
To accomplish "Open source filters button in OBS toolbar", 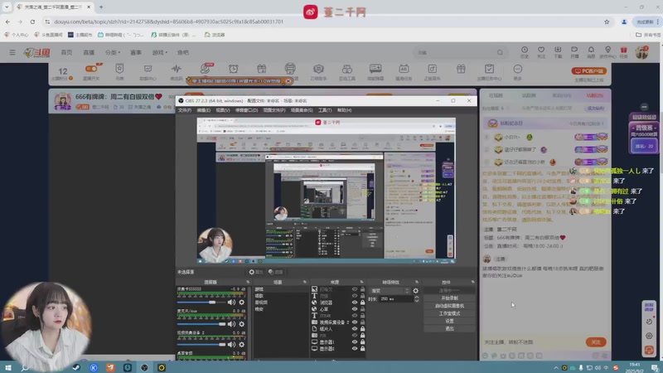I will coord(276,272).
